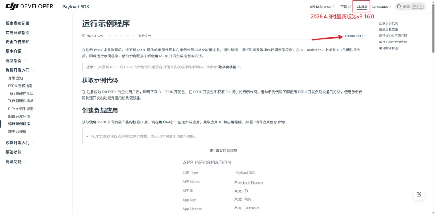Image resolution: width=435 pixels, height=215 pixels.
Task: Open the feedback edit icon button
Action: (419, 194)
